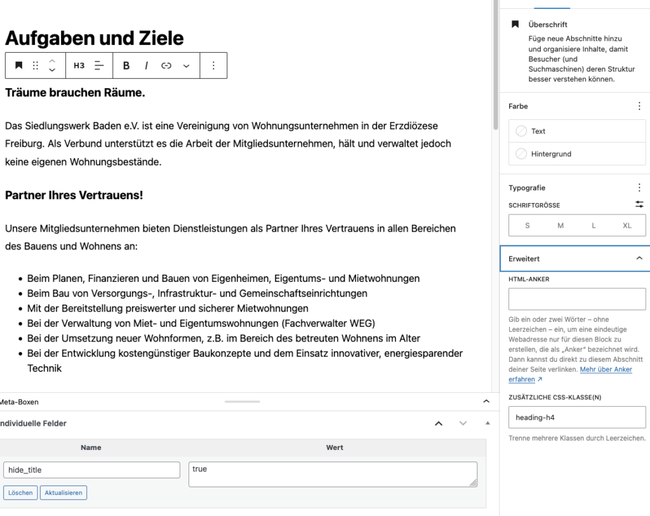Collapse the Meta-Boxen section
This screenshot has width=650, height=516.
(x=486, y=401)
